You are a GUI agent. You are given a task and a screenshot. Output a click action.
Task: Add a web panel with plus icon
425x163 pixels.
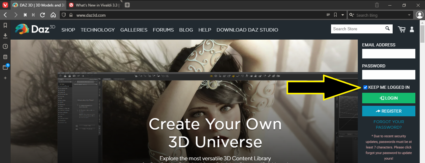[x=5, y=78]
